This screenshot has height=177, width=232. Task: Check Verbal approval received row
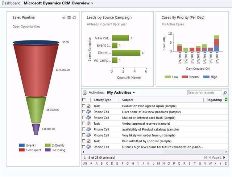pyautogui.click(x=84, y=124)
